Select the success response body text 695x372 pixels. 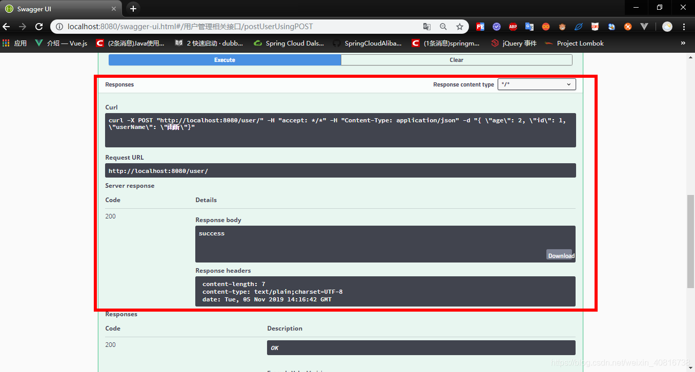(x=212, y=233)
